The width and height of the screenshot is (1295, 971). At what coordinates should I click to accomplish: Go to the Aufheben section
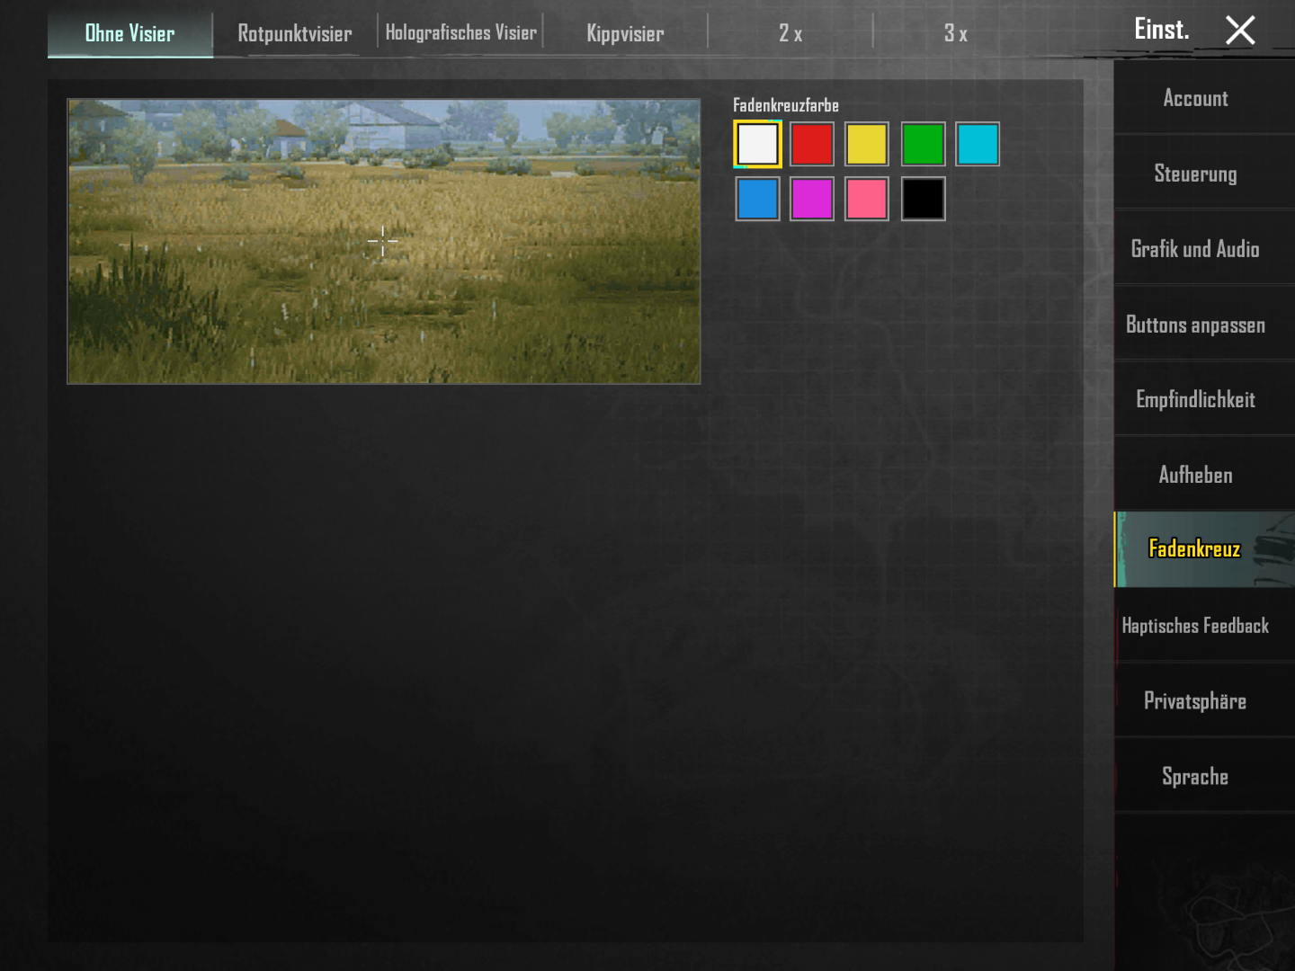coord(1195,474)
